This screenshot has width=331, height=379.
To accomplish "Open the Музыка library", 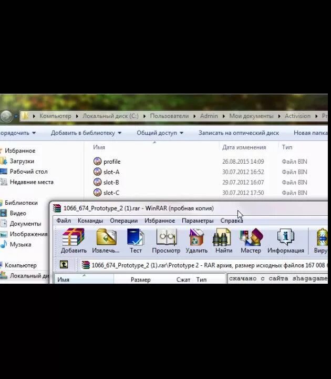I will pos(20,244).
